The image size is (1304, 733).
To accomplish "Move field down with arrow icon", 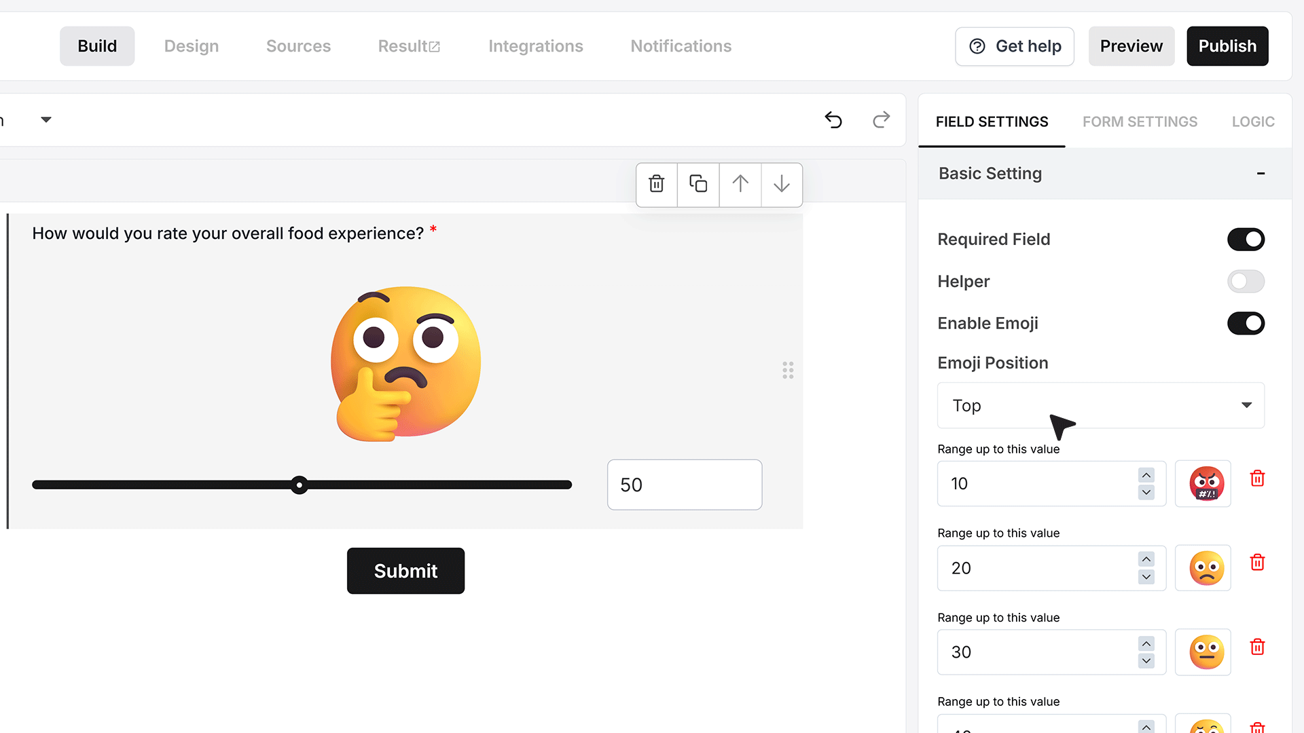I will click(782, 184).
